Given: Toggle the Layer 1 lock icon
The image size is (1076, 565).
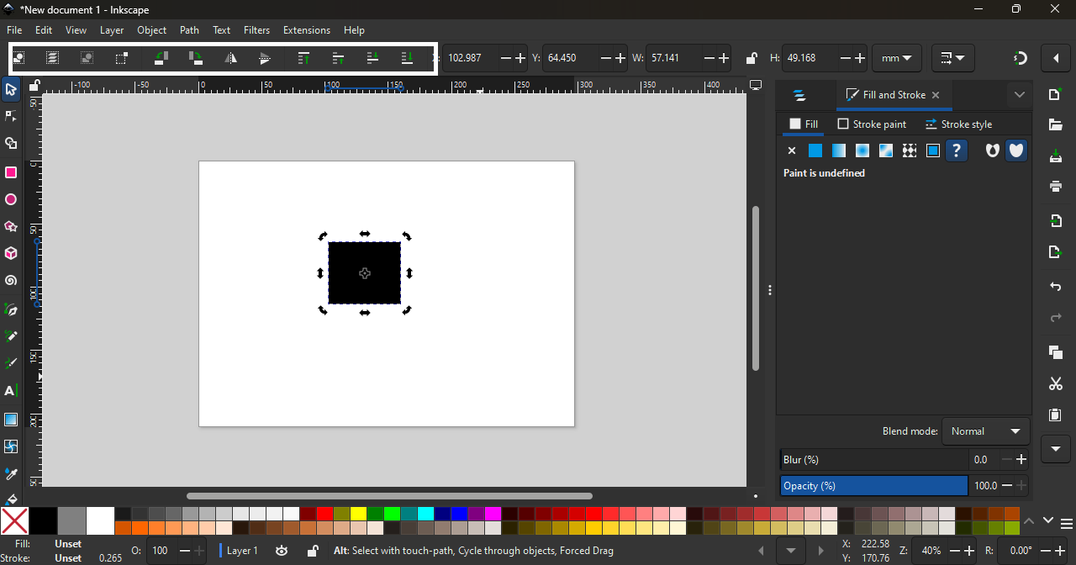Looking at the screenshot, I should pyautogui.click(x=312, y=551).
